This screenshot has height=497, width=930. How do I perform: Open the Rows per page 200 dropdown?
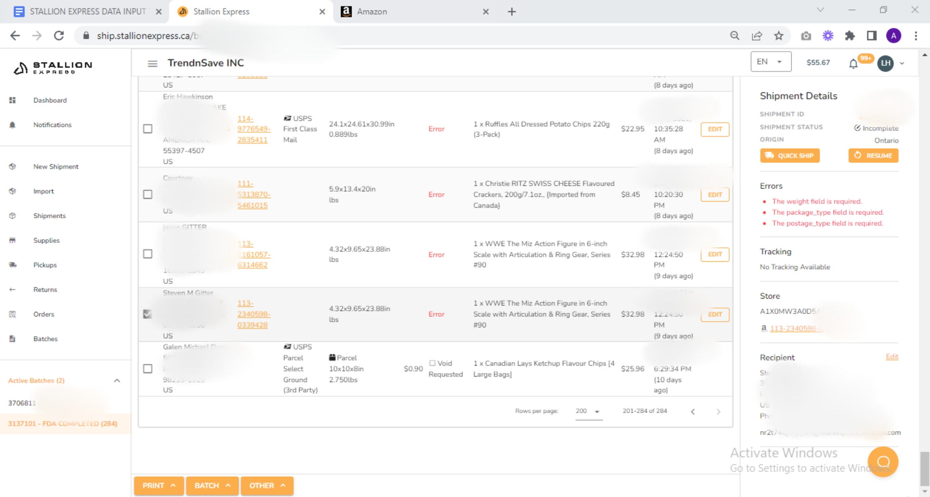[588, 411]
